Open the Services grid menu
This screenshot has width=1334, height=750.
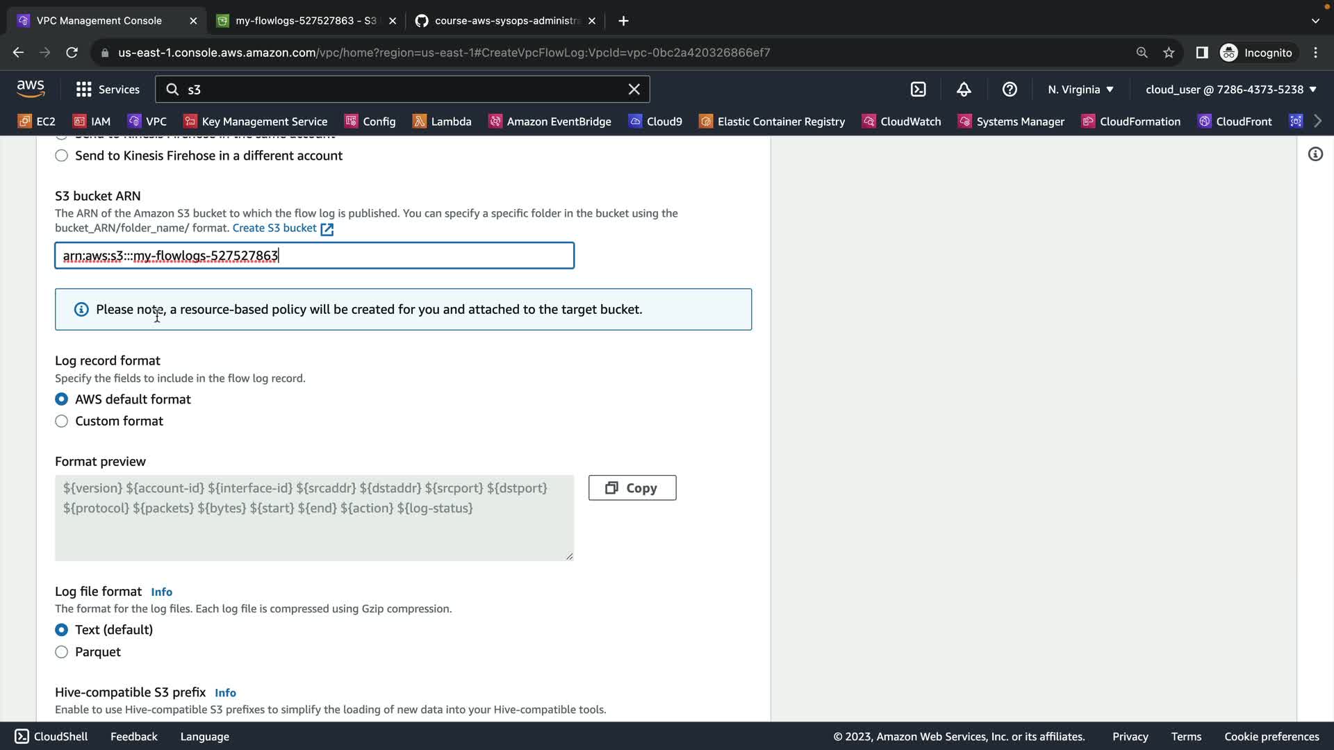(108, 90)
